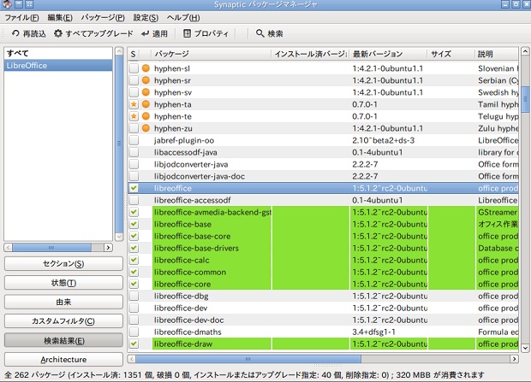Click the orange supported icon for hyphen-sr
Viewport: 531px width, 382px height.
click(x=146, y=80)
